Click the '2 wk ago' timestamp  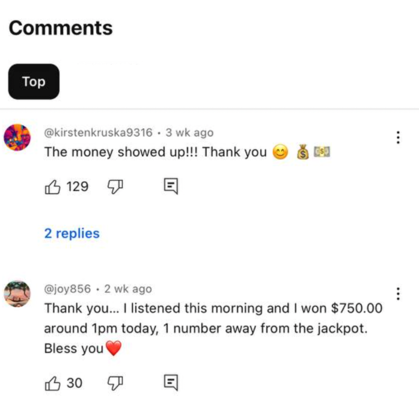128,289
